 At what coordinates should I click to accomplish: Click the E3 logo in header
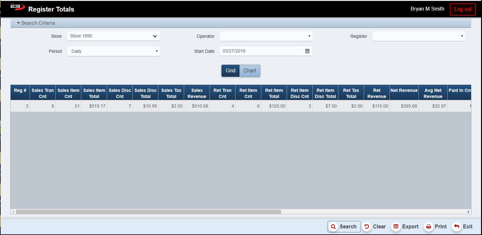click(16, 8)
